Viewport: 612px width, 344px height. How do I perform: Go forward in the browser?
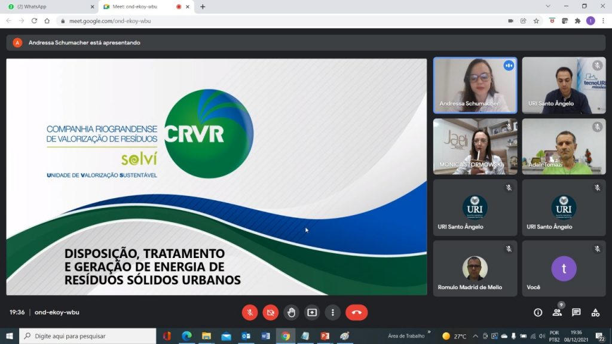tap(22, 21)
